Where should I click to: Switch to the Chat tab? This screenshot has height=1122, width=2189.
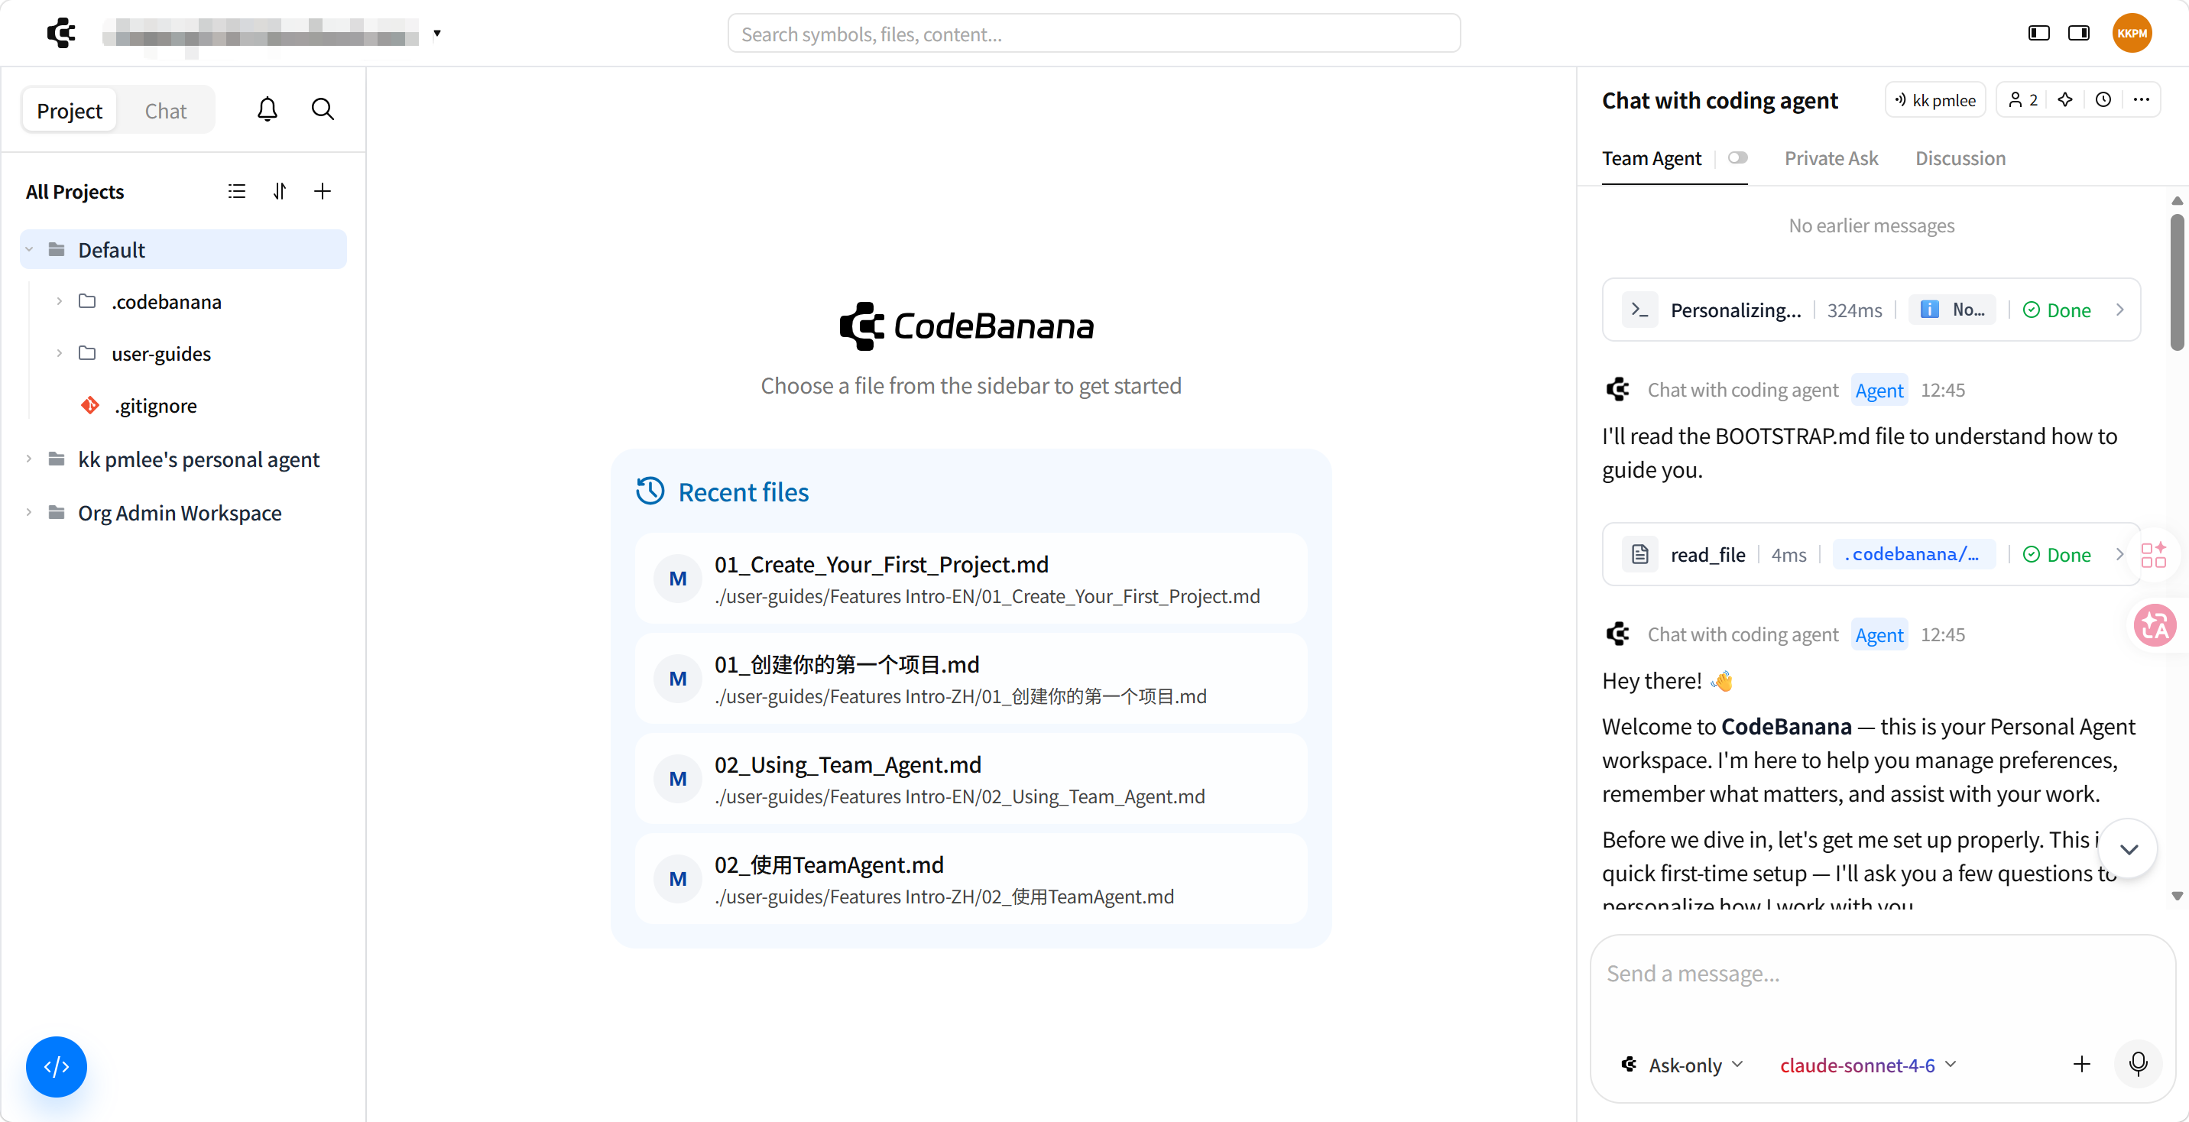165,109
